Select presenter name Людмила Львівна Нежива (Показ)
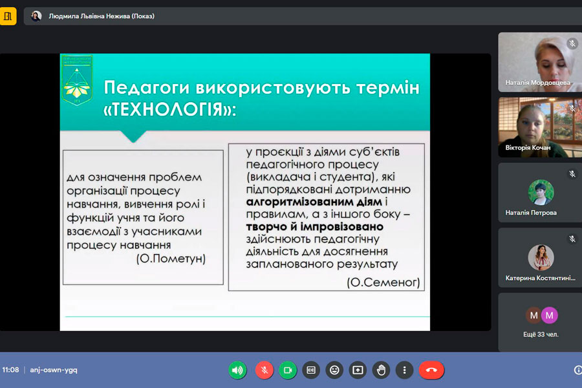Viewport: 582px width, 388px height. (102, 16)
